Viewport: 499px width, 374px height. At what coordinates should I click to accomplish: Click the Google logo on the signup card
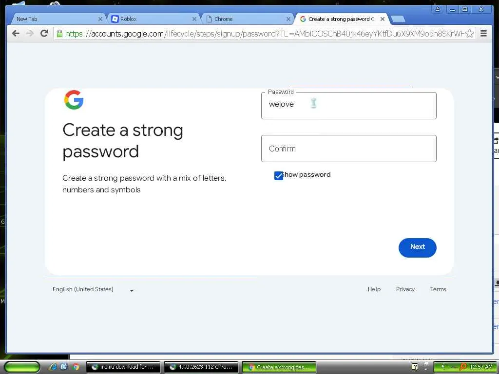point(74,99)
